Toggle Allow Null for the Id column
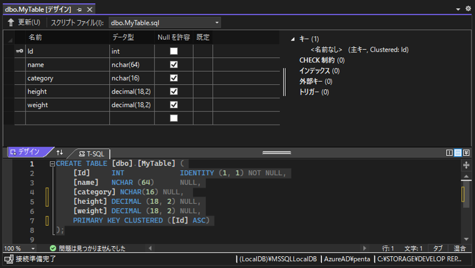This screenshot has height=268, width=475. (x=174, y=51)
